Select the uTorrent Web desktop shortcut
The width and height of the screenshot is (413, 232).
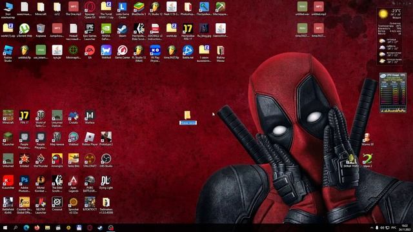pos(25,30)
